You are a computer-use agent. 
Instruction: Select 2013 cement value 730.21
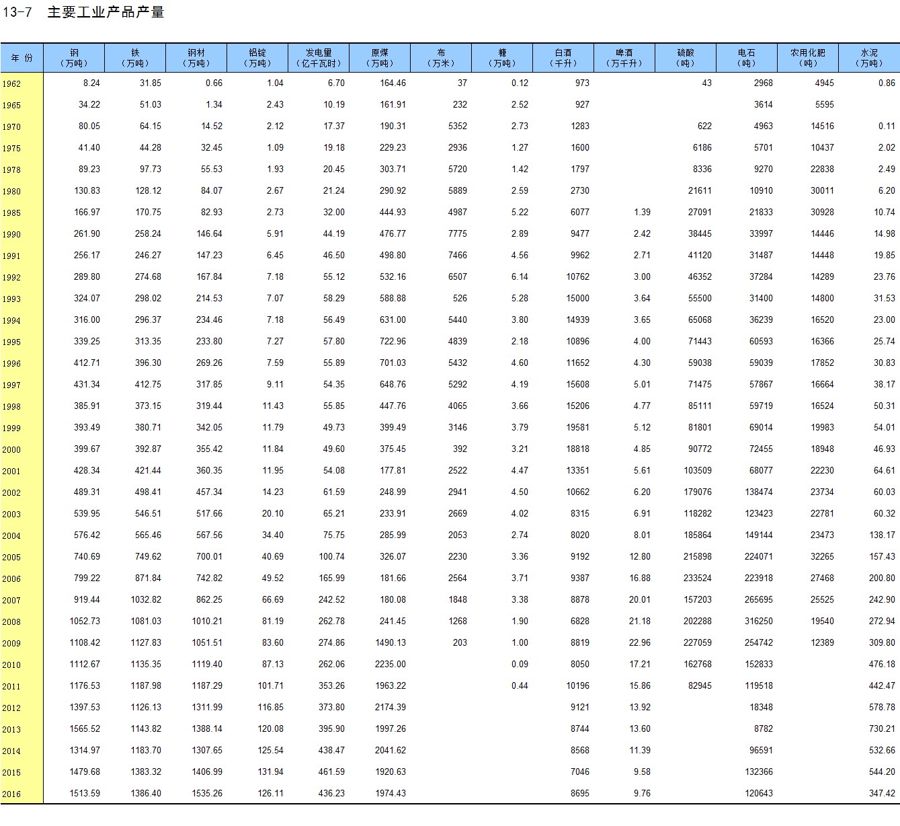(x=882, y=729)
